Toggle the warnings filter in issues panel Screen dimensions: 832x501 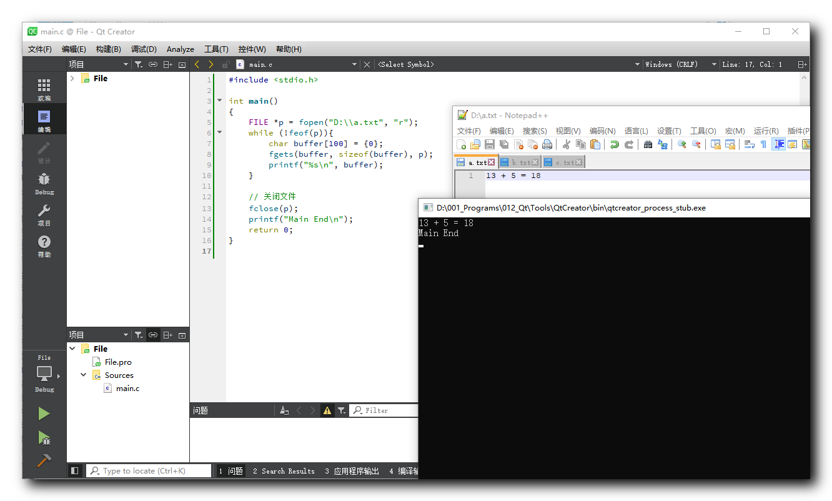tap(327, 410)
